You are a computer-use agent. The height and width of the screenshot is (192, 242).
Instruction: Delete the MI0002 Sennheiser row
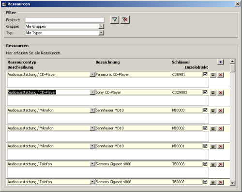click(221, 128)
